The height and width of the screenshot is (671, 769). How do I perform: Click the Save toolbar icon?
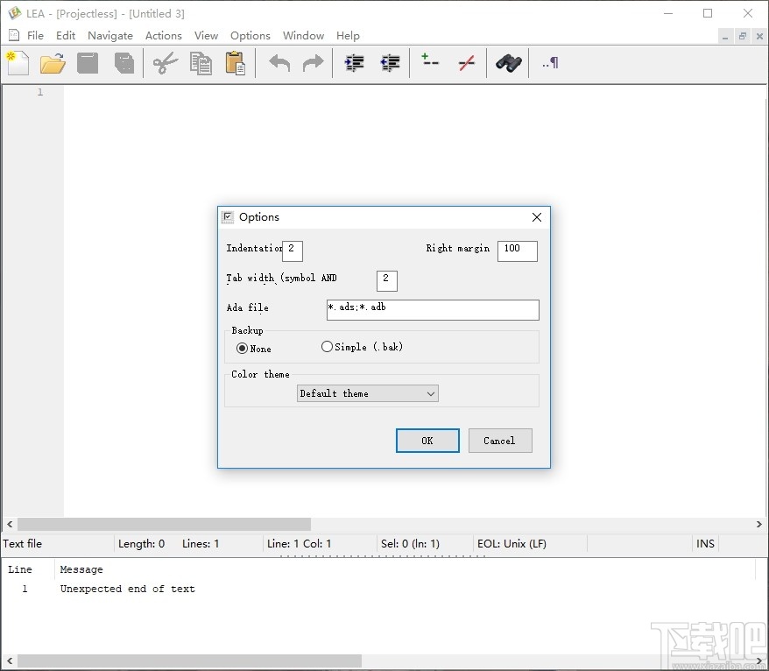click(88, 63)
